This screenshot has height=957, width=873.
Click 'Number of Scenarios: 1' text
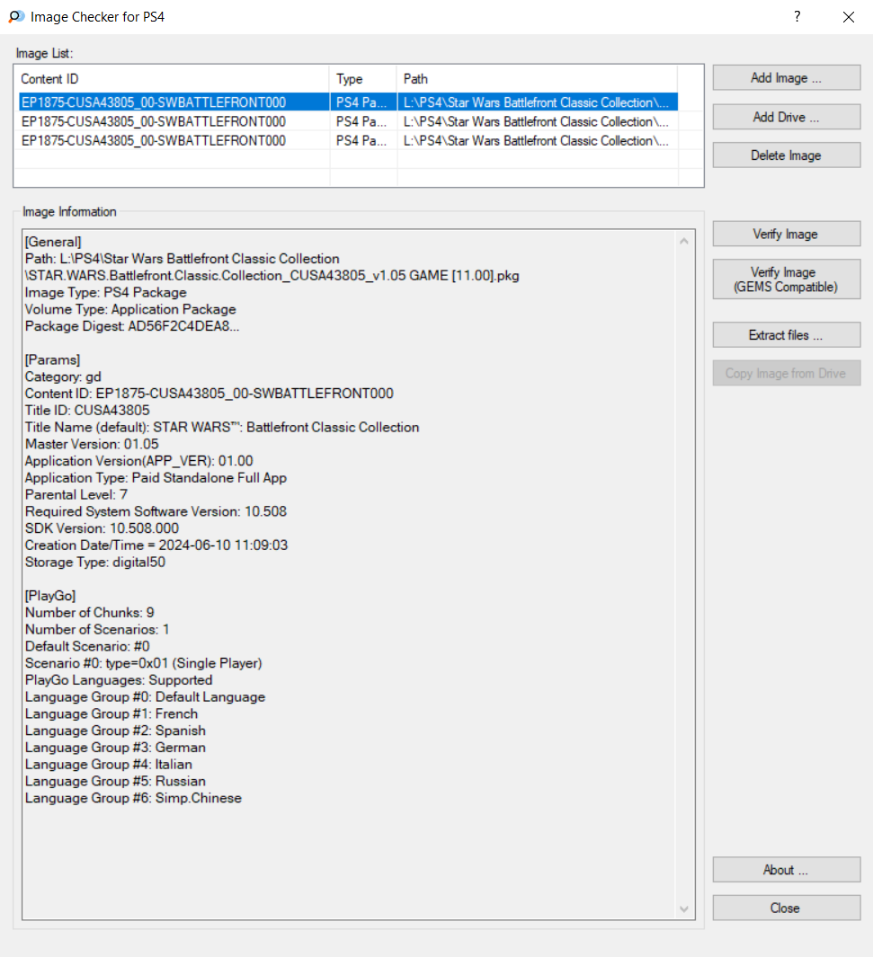pos(97,629)
